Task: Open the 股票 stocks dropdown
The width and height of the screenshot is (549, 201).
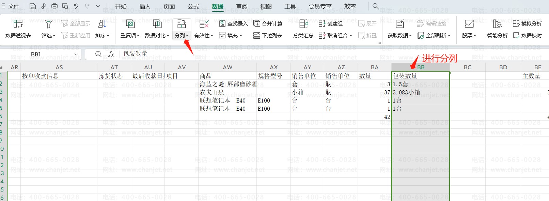Action: click(x=469, y=29)
